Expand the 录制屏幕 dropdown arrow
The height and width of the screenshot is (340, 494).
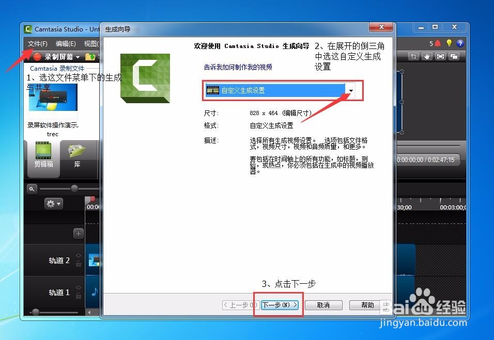click(78, 57)
